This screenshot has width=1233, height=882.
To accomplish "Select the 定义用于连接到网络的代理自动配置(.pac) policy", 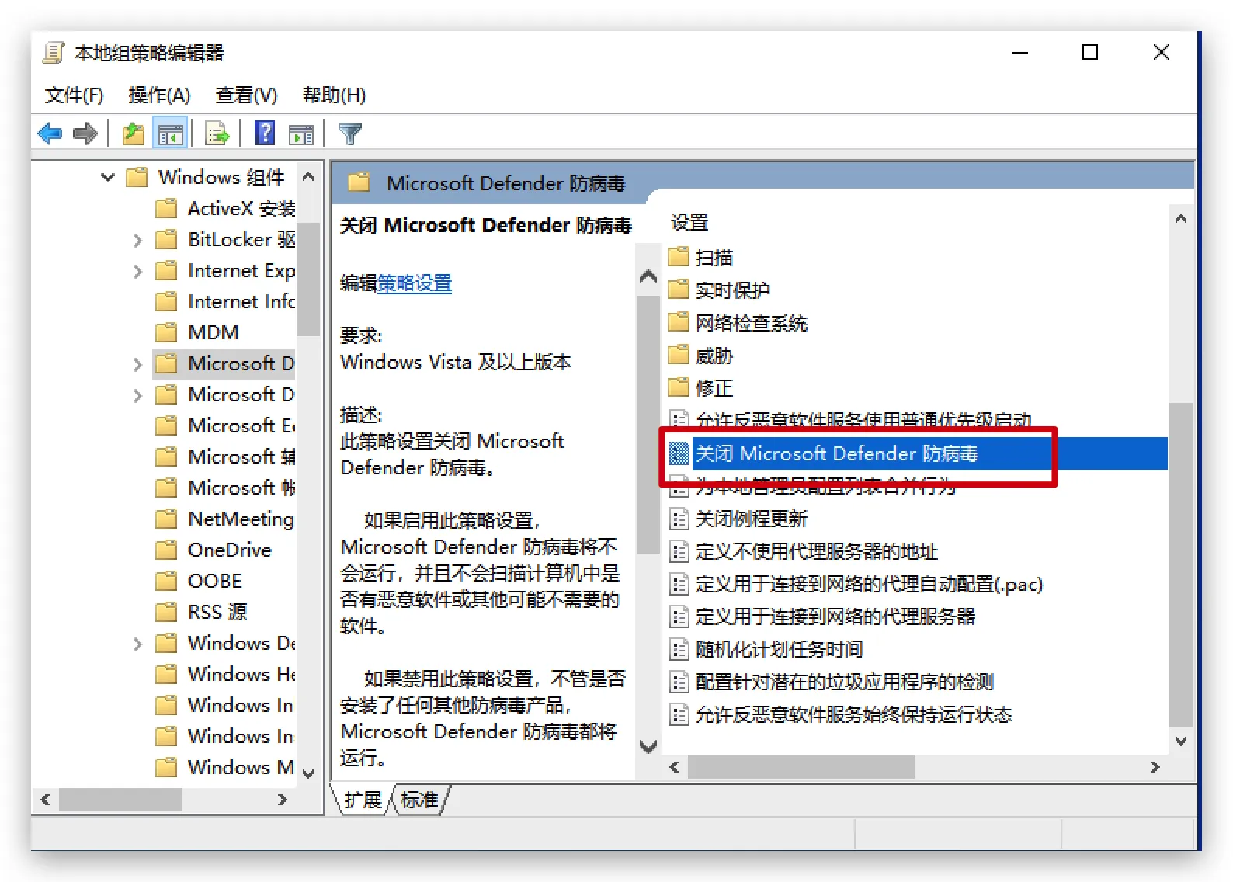I will pos(869,584).
